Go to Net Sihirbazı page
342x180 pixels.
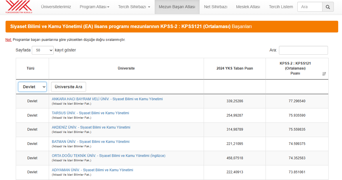pos(215,7)
